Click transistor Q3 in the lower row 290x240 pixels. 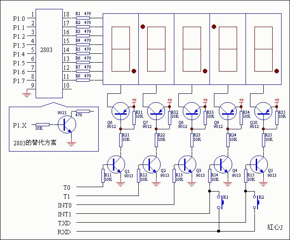click(187, 164)
